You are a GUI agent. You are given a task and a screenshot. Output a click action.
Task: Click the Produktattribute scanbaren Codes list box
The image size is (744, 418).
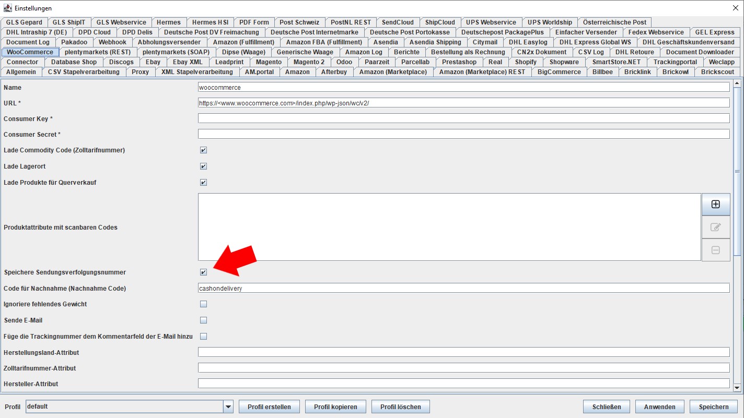tap(449, 227)
